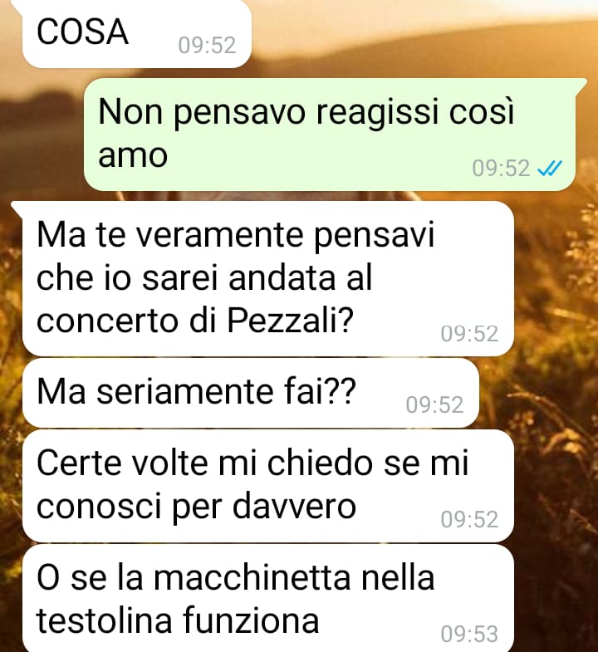Tap the timestamp of the "Ma seriamente fai??" message
This screenshot has height=652, width=598.
click(x=434, y=405)
